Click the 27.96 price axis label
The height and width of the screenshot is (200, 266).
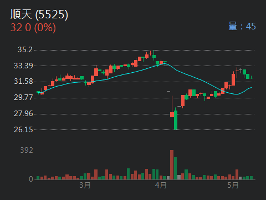point(23,113)
